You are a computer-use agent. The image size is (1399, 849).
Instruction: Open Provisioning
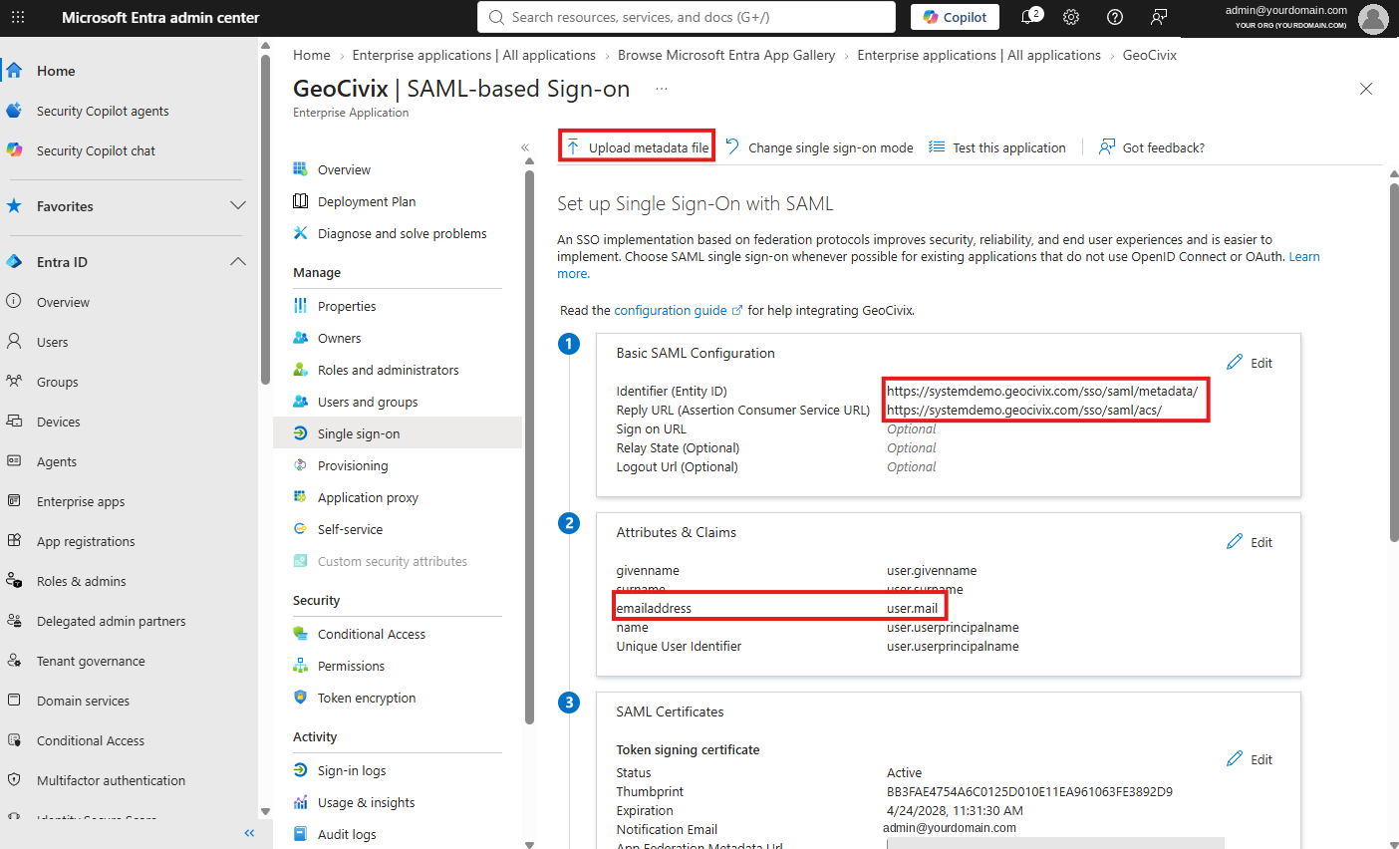click(353, 465)
